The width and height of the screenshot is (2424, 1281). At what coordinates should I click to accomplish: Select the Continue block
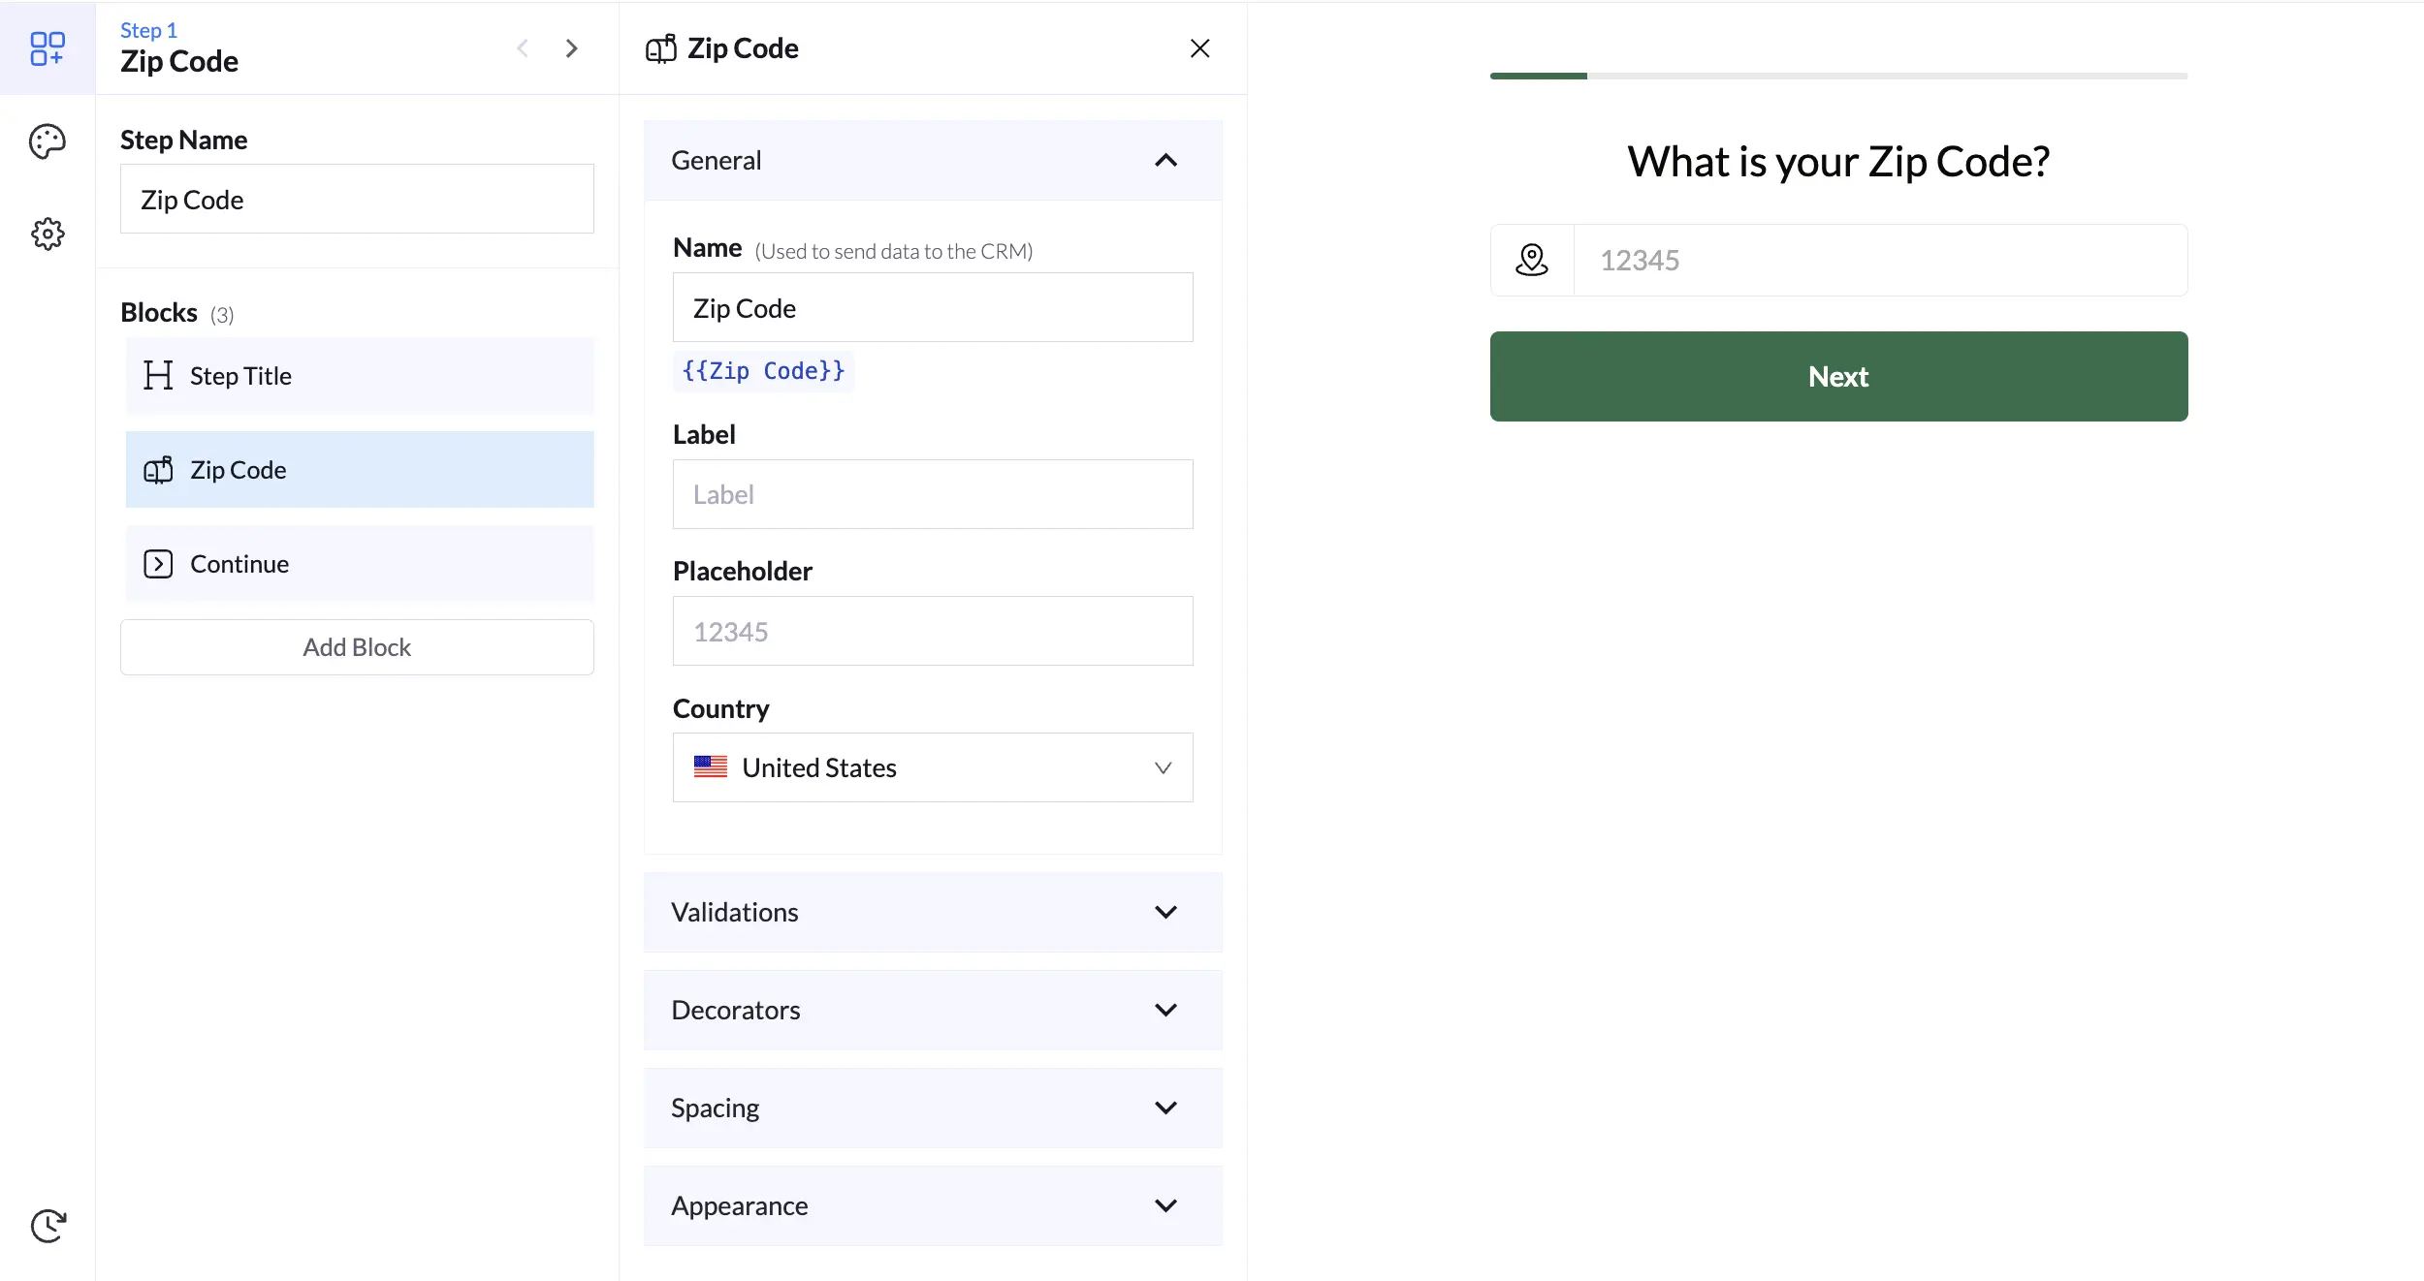point(360,564)
